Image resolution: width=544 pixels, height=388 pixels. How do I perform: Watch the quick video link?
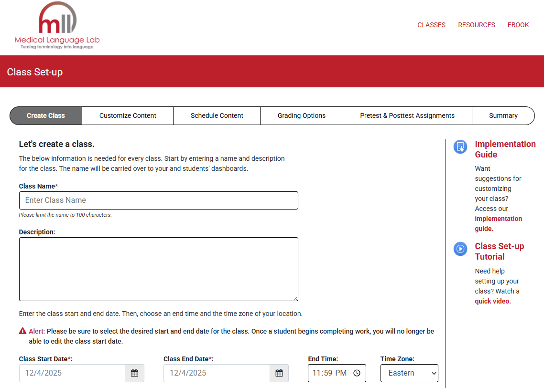click(492, 301)
